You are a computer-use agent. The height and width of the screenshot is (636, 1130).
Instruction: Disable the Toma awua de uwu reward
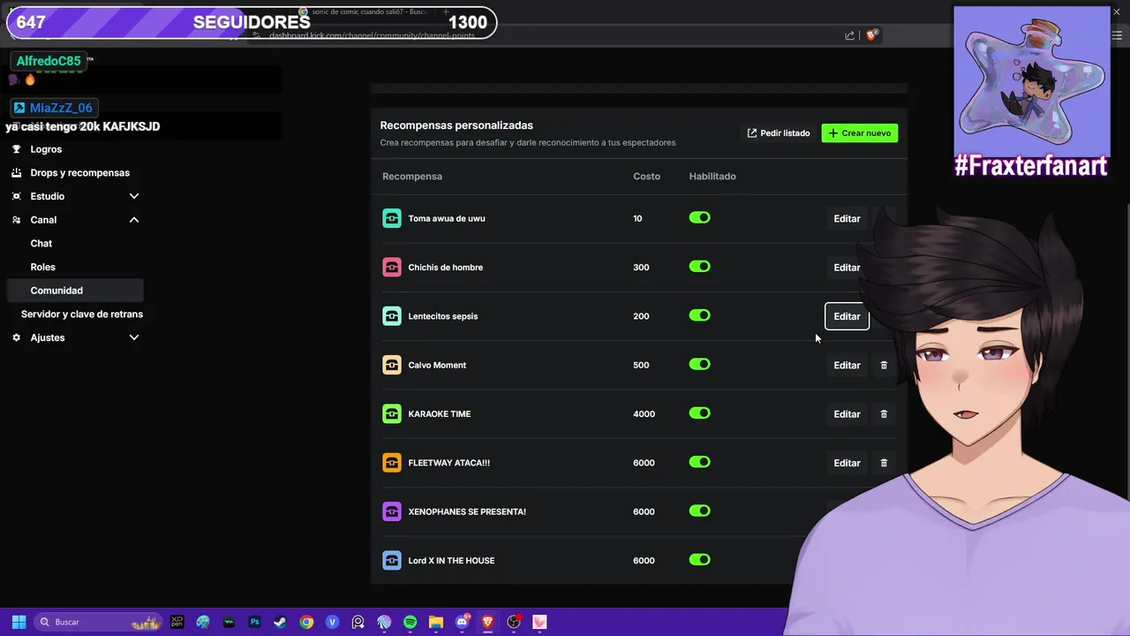(699, 217)
